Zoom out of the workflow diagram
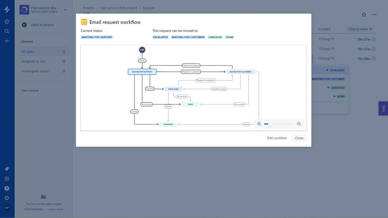Viewport: 388px width, 218px height. 259,124
